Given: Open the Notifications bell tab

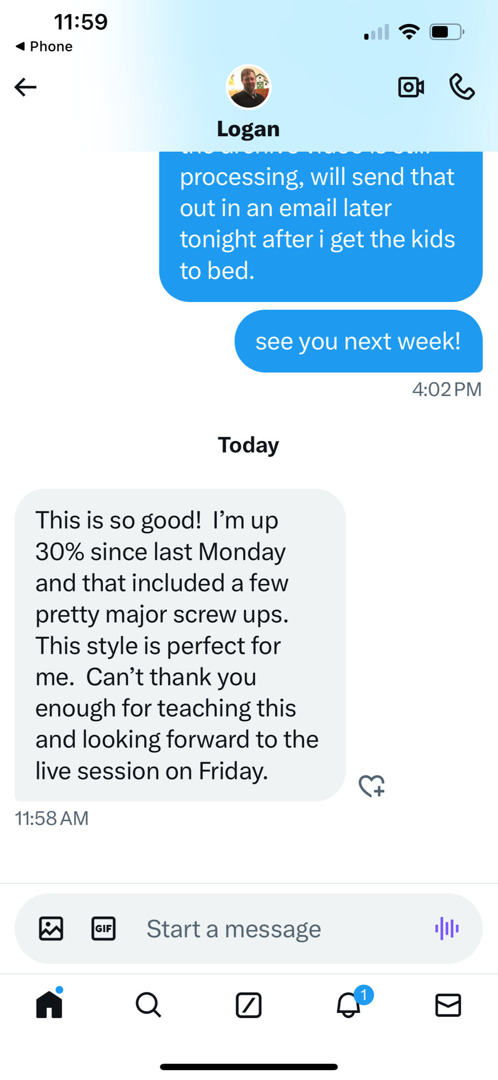Looking at the screenshot, I should 348,1005.
